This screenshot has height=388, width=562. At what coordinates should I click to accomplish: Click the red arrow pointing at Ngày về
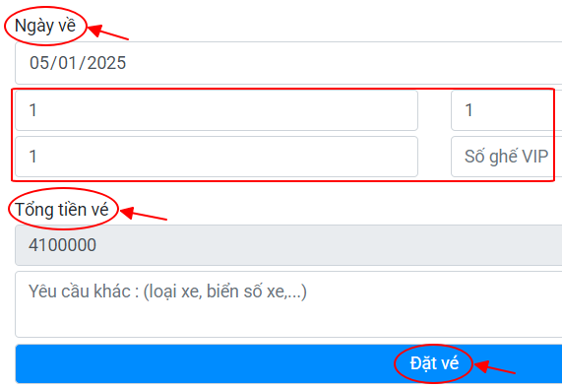coord(107,32)
